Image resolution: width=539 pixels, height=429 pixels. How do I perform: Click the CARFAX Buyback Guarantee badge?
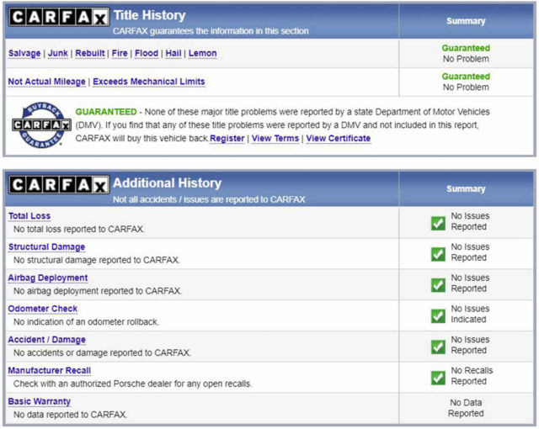[x=41, y=125]
